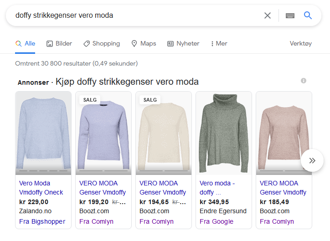Clear the search box with the X icon
Screen dimensions: 330x241
(267, 15)
